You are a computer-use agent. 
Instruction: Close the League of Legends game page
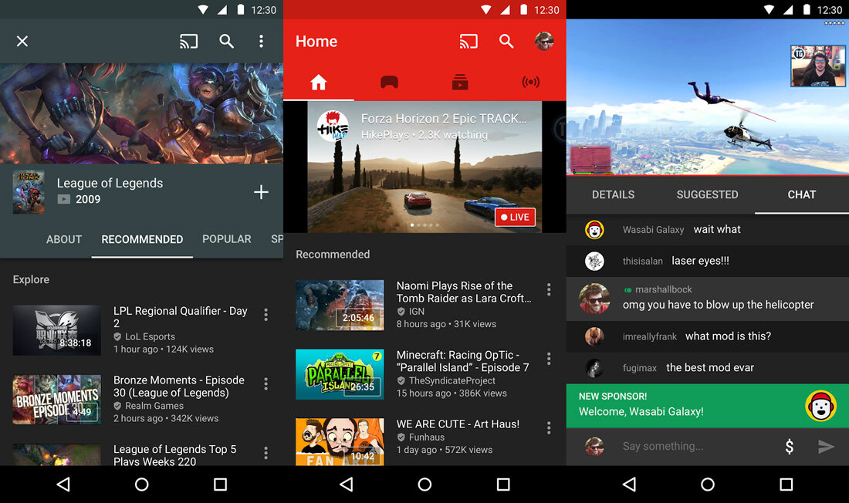click(22, 41)
